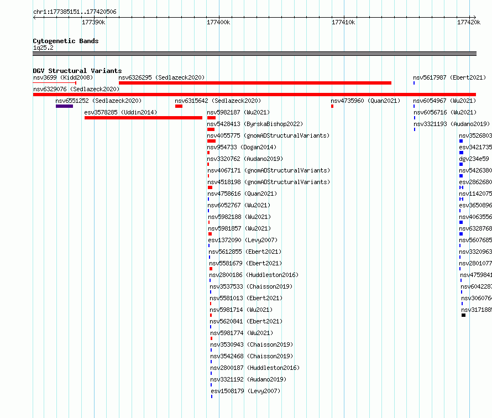This screenshot has width=492, height=418.
Task: Open nsv4067171 (gnomADStructuralVariants) label
Action: pos(269,170)
